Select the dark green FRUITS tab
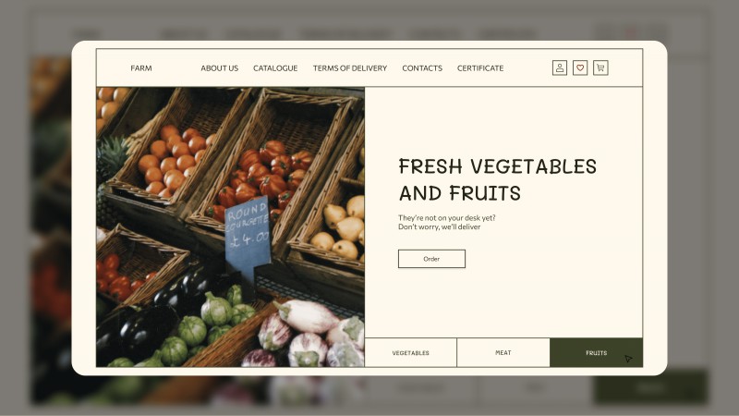 (596, 352)
